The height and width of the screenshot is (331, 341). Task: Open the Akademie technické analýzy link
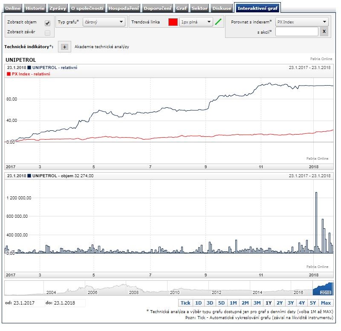(101, 47)
